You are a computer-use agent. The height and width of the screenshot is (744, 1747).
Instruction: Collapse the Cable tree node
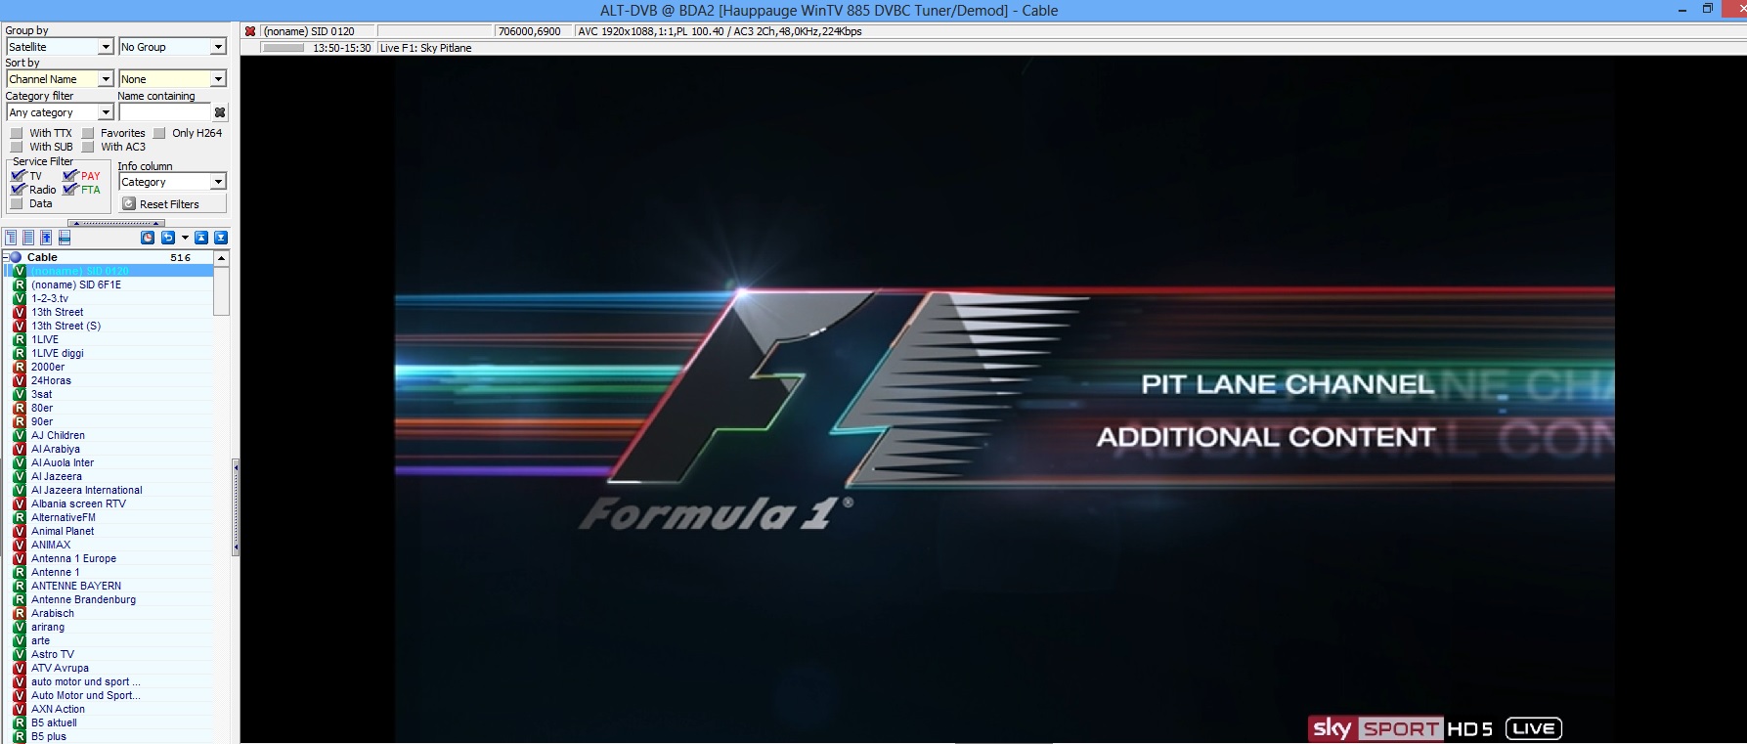[5, 257]
